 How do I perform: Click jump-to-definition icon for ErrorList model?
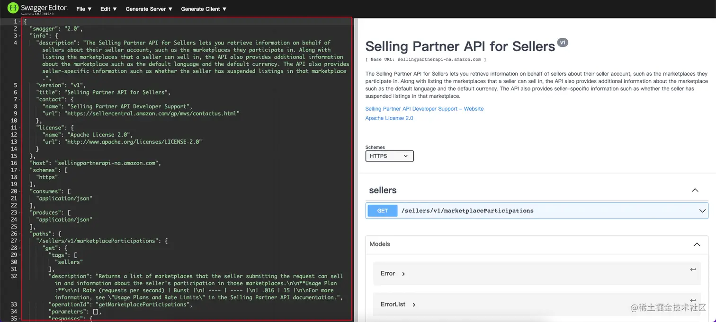(x=693, y=300)
